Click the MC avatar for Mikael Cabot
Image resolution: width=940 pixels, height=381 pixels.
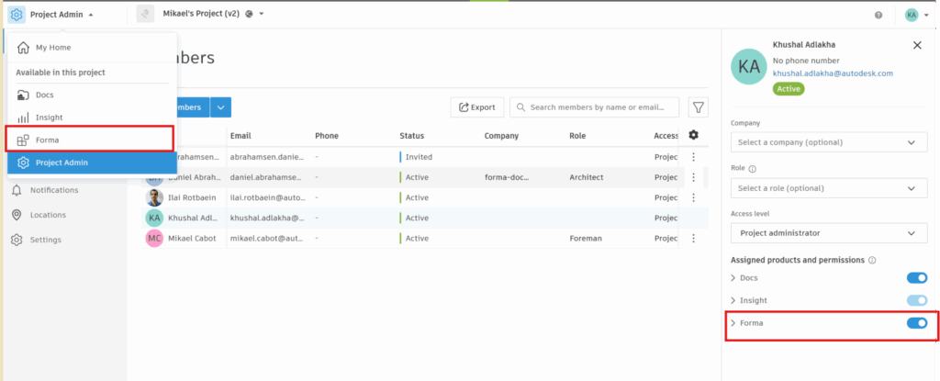click(x=154, y=238)
